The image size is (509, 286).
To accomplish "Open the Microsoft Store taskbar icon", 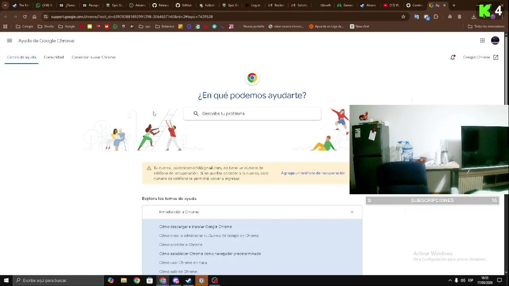I will (150, 280).
